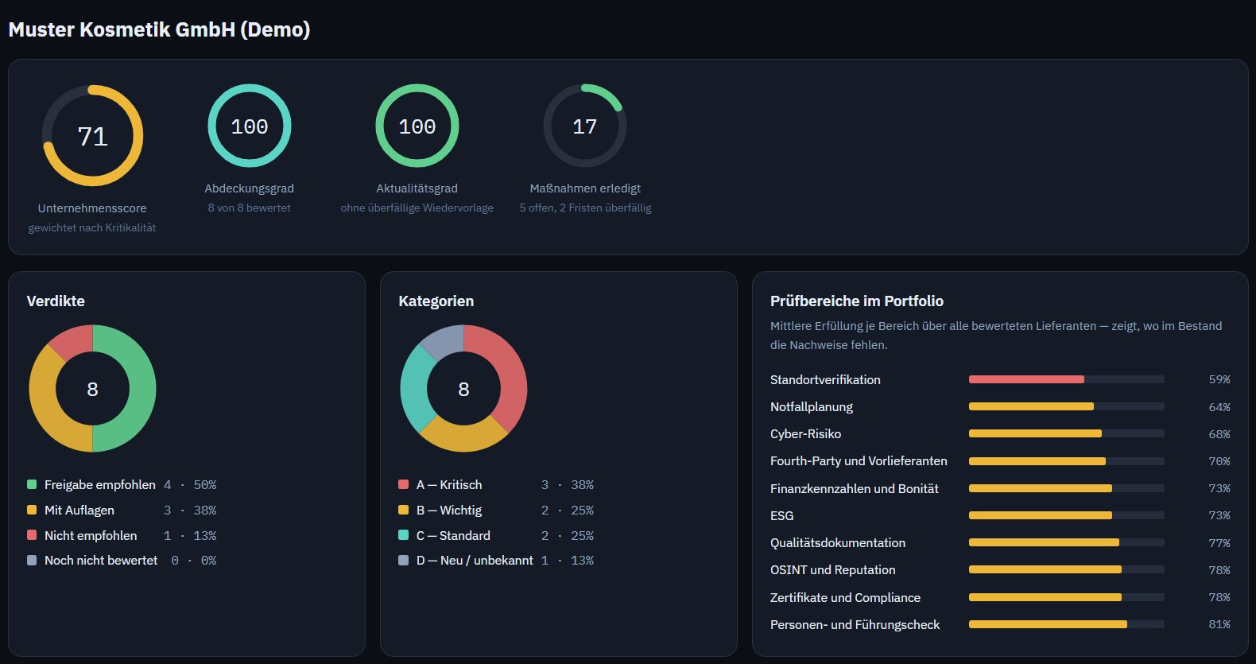Screen dimensions: 1256x664
Task: Click the gray D — Neu / unbekannt swatch
Action: (x=404, y=560)
